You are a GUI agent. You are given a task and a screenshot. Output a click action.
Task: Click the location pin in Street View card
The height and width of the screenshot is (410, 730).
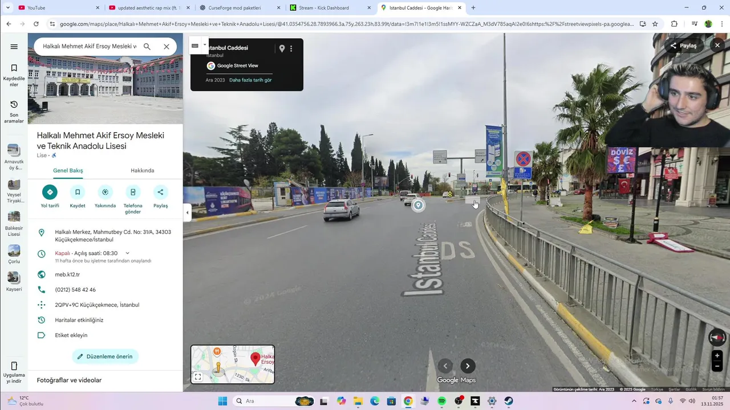(282, 49)
